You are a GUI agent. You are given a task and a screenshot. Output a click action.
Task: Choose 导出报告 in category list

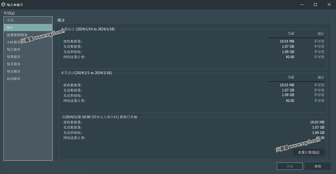pyautogui.click(x=14, y=71)
